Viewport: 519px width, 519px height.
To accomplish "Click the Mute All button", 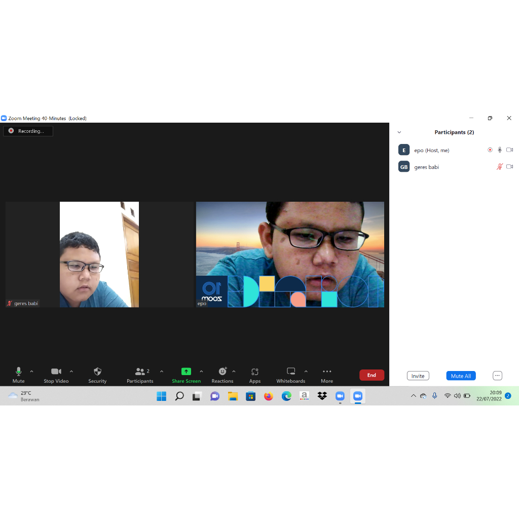I will [x=461, y=376].
